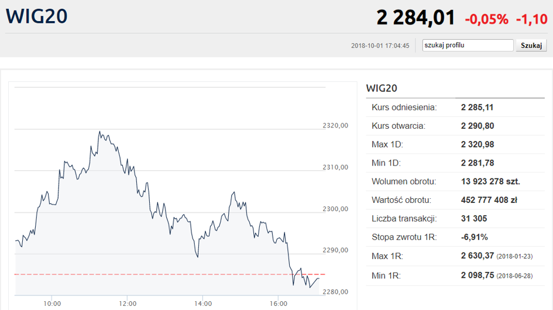
Task: Select the Kurs otwarcia row
Action: coord(455,126)
